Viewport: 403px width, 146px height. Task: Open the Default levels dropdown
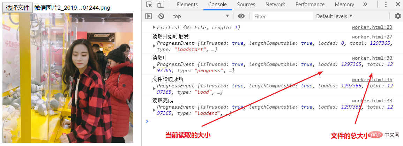(334, 16)
